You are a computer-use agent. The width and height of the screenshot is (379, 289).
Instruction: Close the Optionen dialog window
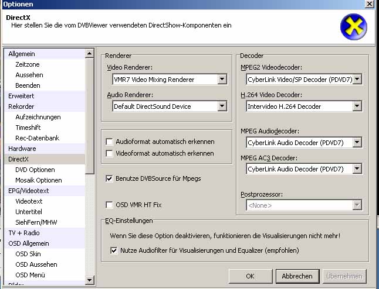[x=369, y=4]
